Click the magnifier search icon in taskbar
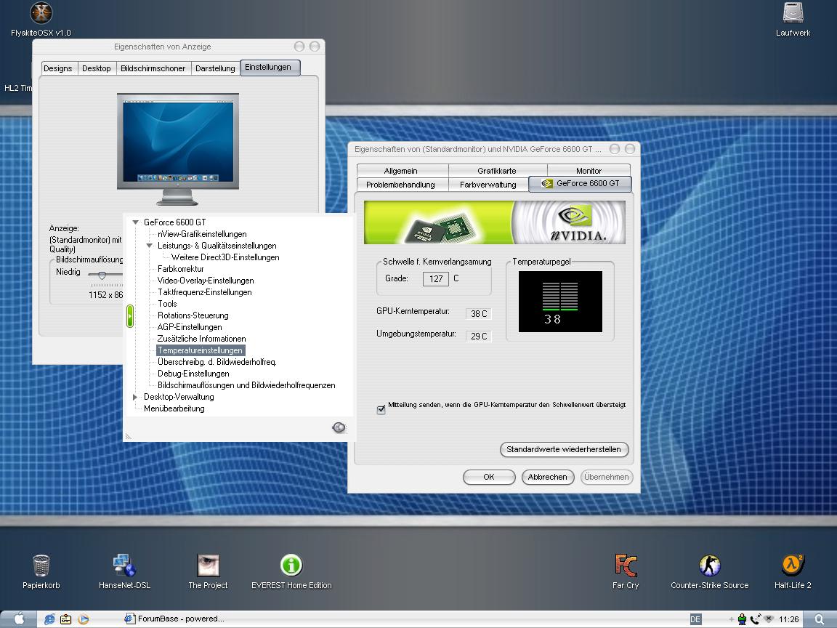Image resolution: width=837 pixels, height=628 pixels. (819, 619)
